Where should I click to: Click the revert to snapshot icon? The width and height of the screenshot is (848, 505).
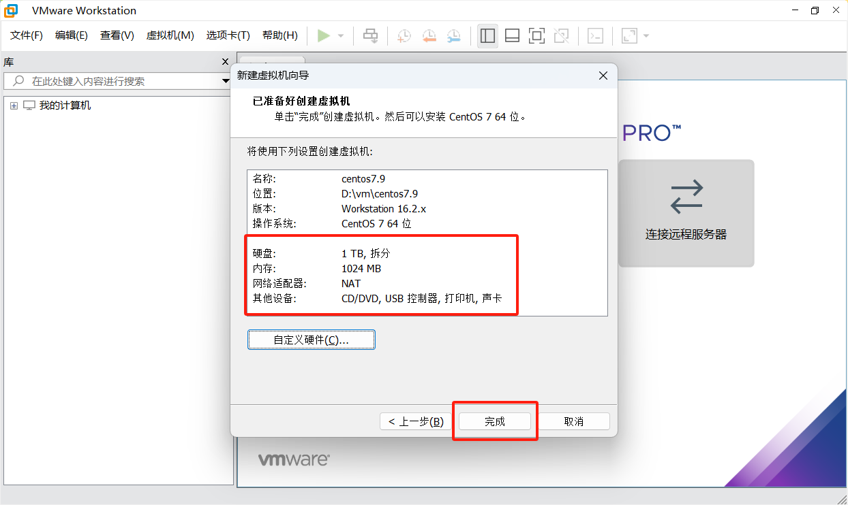[429, 35]
